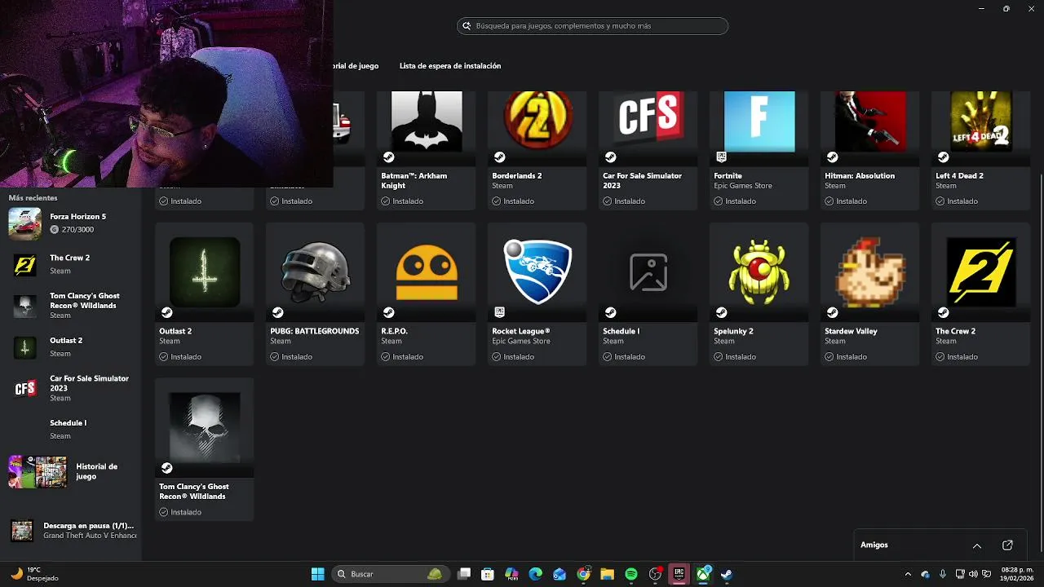Open the taskbar clock and date
The height and width of the screenshot is (587, 1044).
point(1017,574)
